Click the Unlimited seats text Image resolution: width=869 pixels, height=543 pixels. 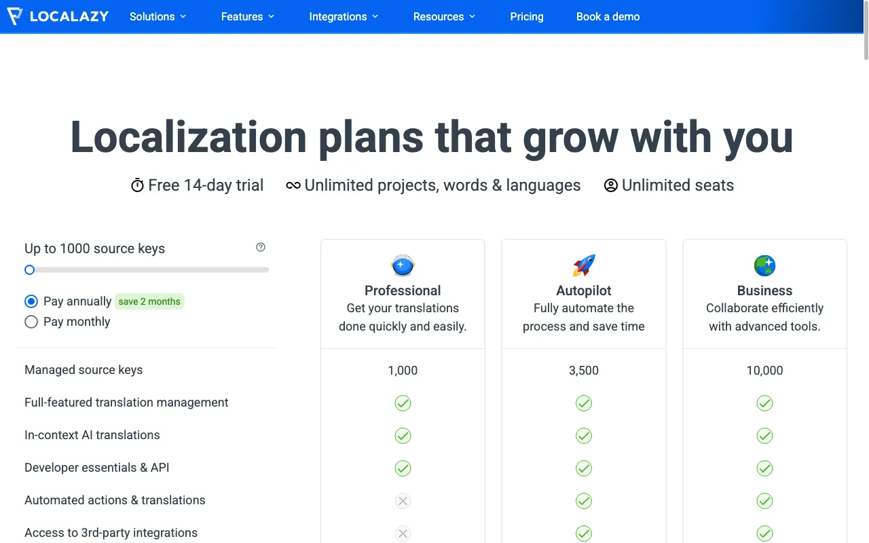coord(678,185)
